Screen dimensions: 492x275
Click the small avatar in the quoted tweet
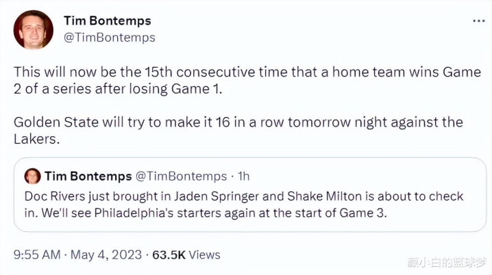pos(32,176)
